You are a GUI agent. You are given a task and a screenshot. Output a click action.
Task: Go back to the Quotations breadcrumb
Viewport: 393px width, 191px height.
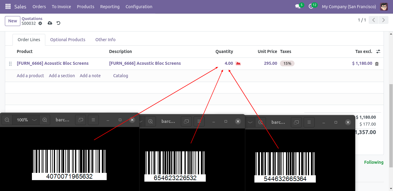32,18
